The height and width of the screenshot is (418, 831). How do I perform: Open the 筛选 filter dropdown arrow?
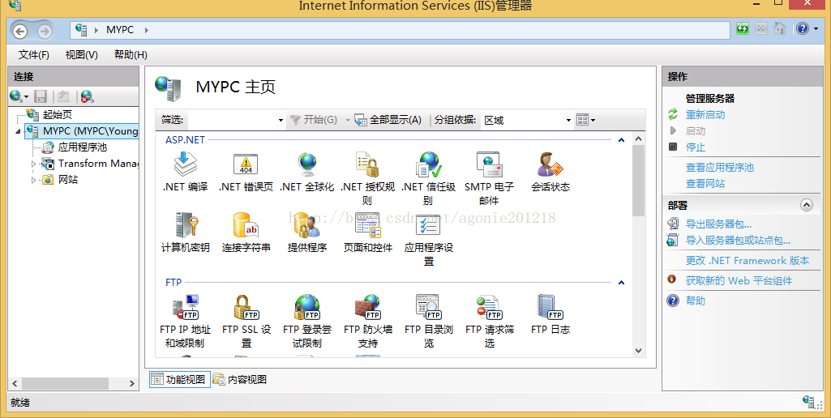pos(281,120)
